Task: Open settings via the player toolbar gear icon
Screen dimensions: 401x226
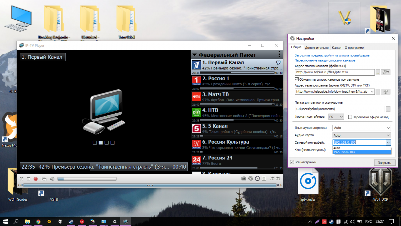Action: (x=251, y=179)
